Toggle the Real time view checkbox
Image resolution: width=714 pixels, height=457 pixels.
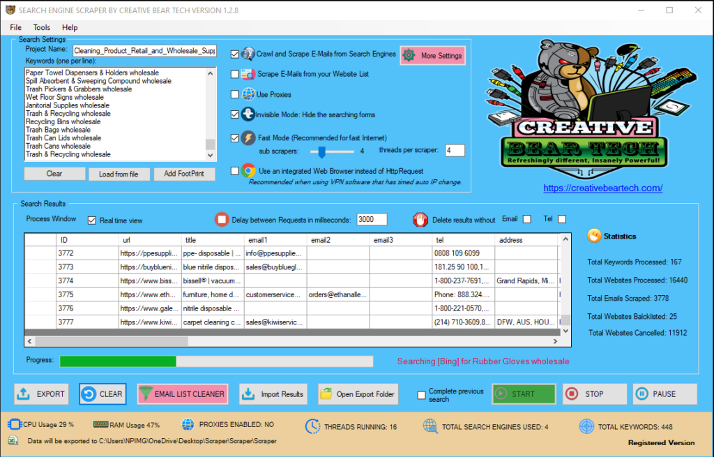pyautogui.click(x=92, y=220)
